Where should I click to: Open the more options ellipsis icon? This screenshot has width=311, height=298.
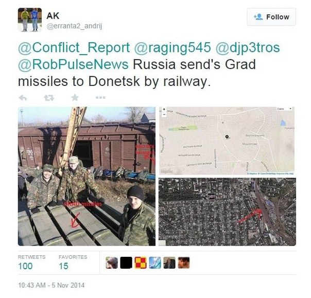[x=100, y=98]
